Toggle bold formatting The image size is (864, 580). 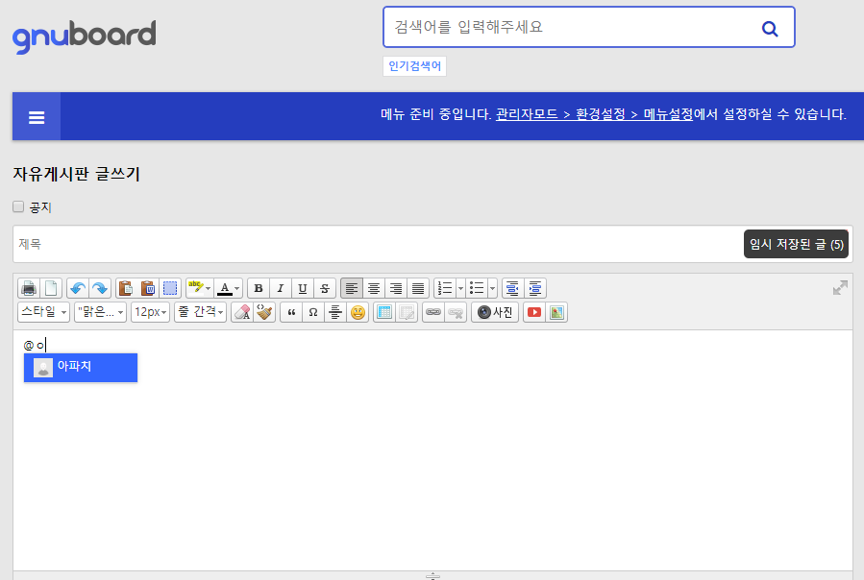tap(258, 288)
